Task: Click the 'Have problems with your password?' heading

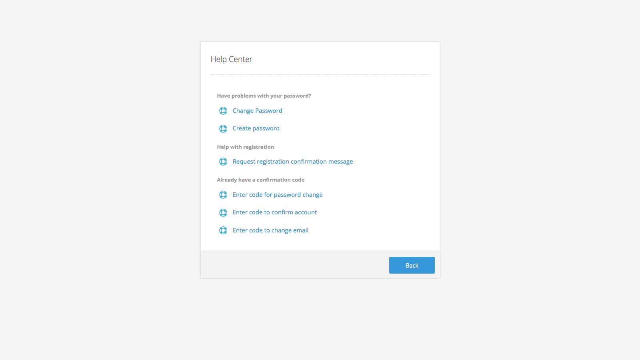Action: pos(264,96)
